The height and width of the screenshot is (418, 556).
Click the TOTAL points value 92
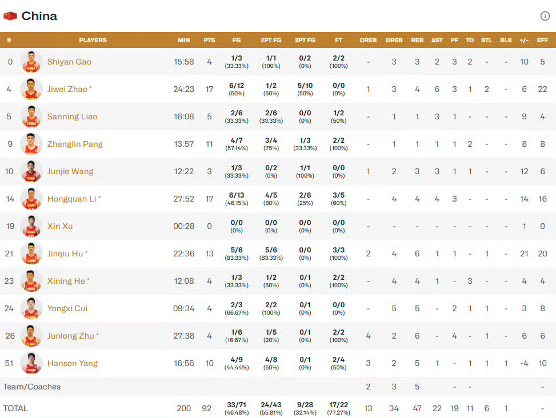coord(207,408)
